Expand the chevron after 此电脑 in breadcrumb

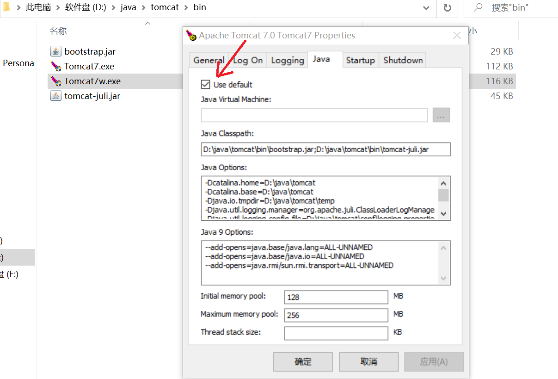58,7
